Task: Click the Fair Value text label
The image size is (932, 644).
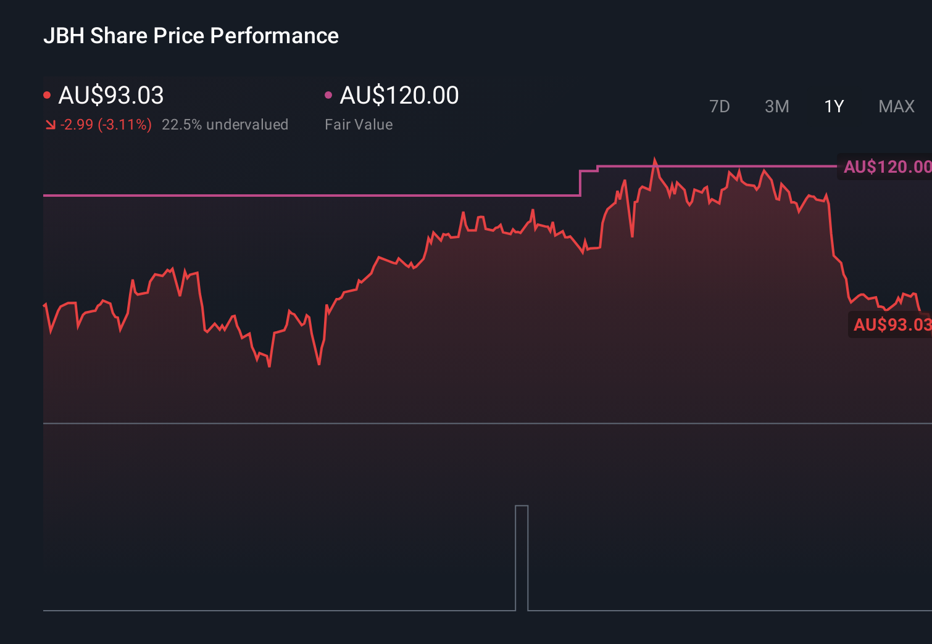Action: click(359, 124)
